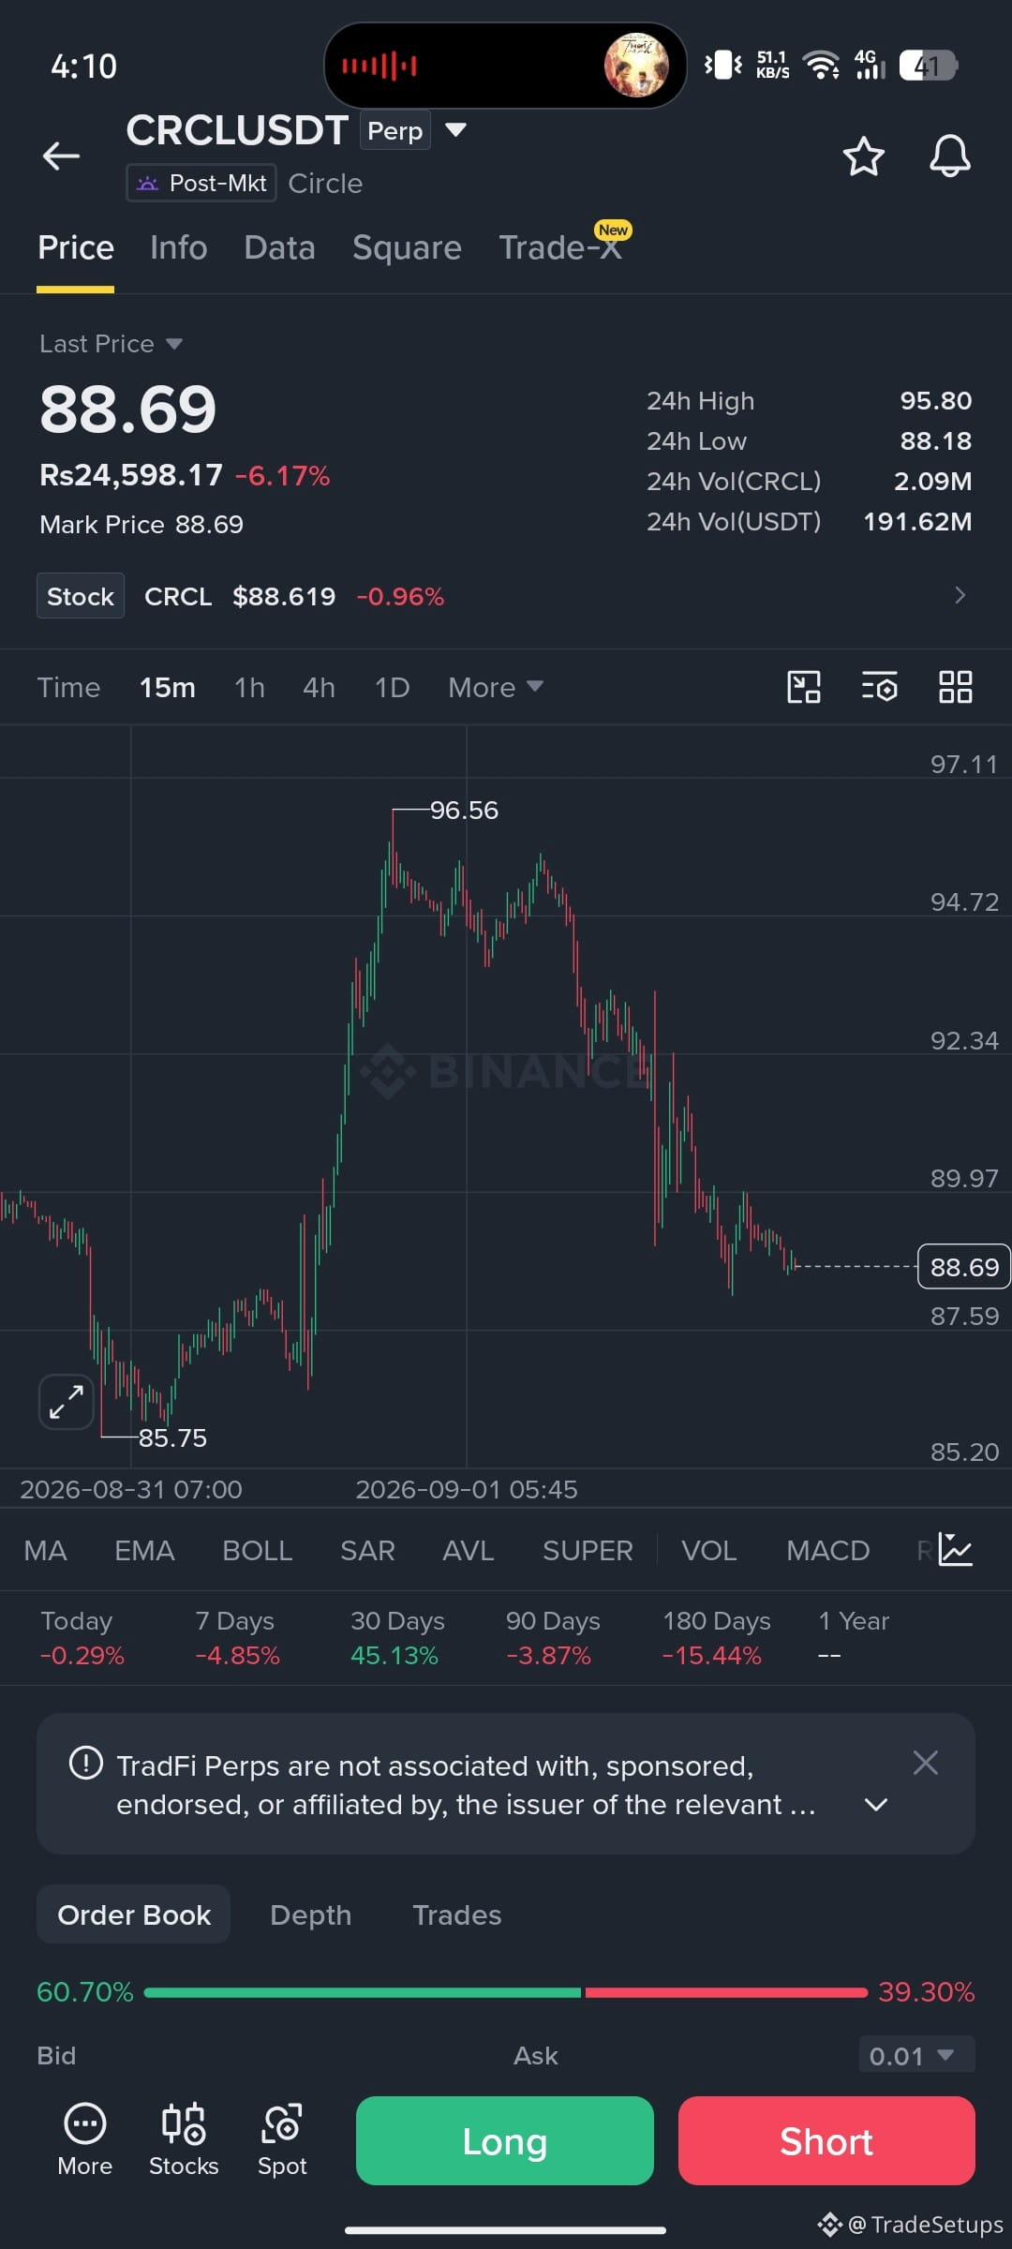Viewport: 1012px width, 2249px height.
Task: Open chart drawing tools icon
Action: [804, 687]
